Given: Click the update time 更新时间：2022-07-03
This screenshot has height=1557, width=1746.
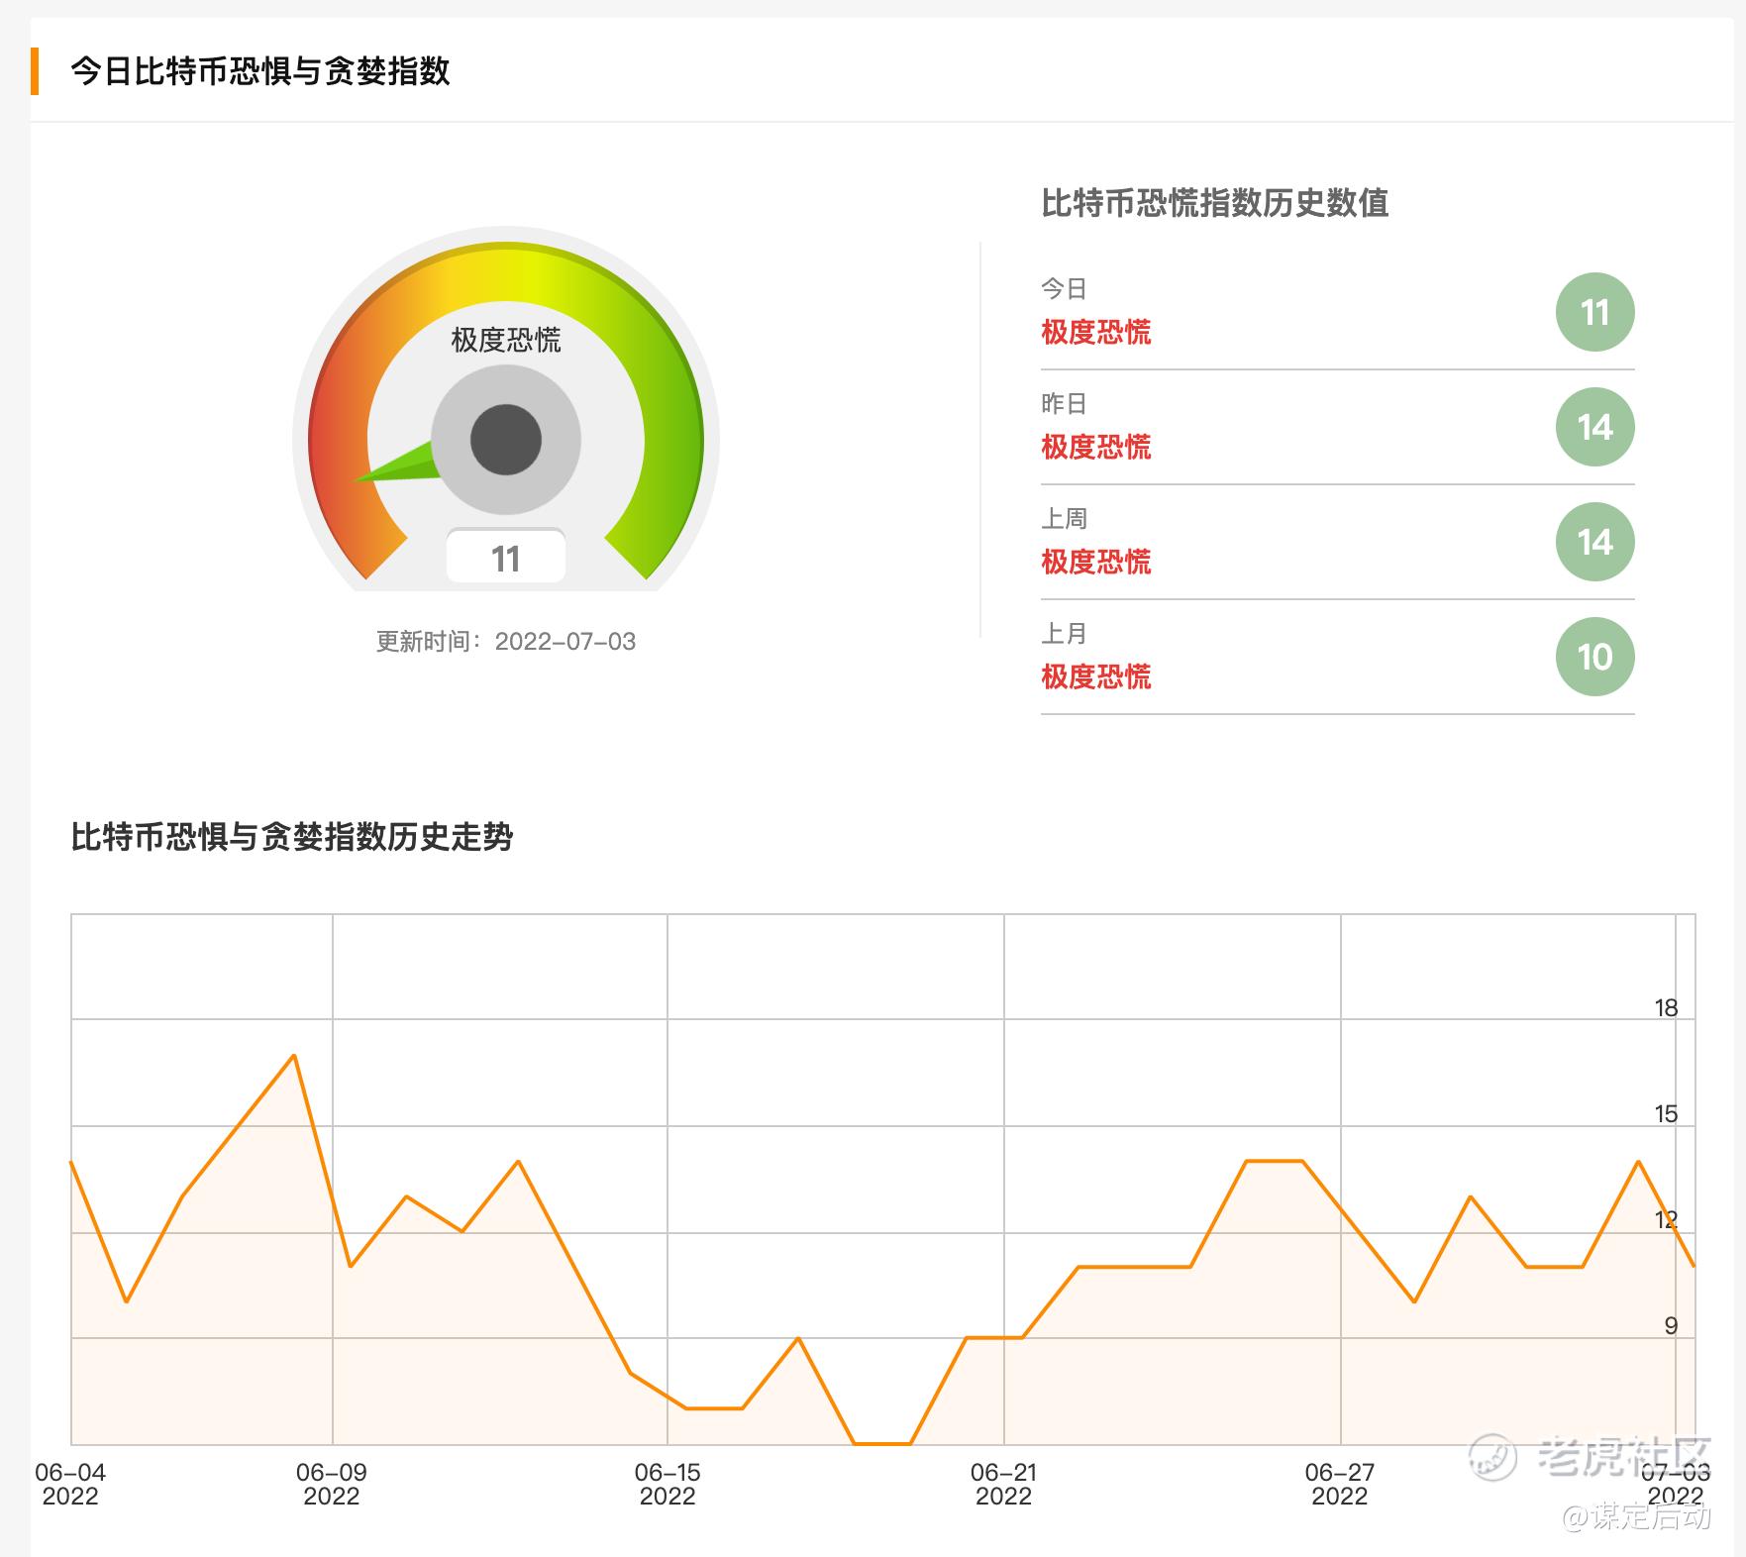Looking at the screenshot, I should pyautogui.click(x=506, y=642).
